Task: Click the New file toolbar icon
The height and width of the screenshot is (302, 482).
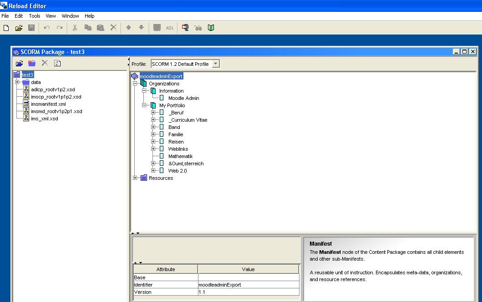Action: (x=6, y=28)
